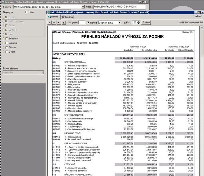Viewport: 204px width, 176px height.
Task: Click row 501/080 Materiál úklidový
Action: pos(123,100)
